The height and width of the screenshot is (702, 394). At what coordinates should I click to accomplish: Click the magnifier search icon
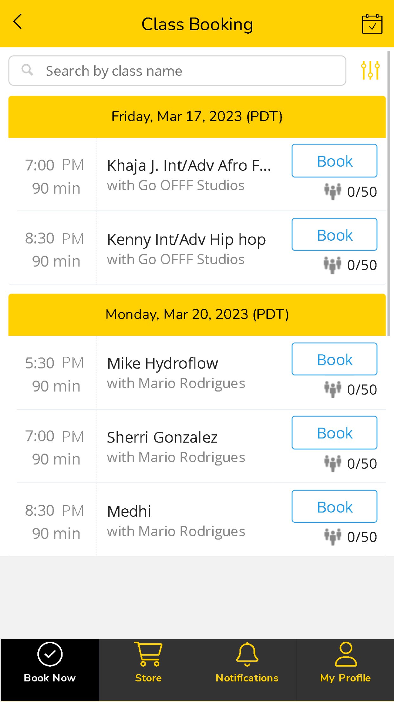point(27,70)
